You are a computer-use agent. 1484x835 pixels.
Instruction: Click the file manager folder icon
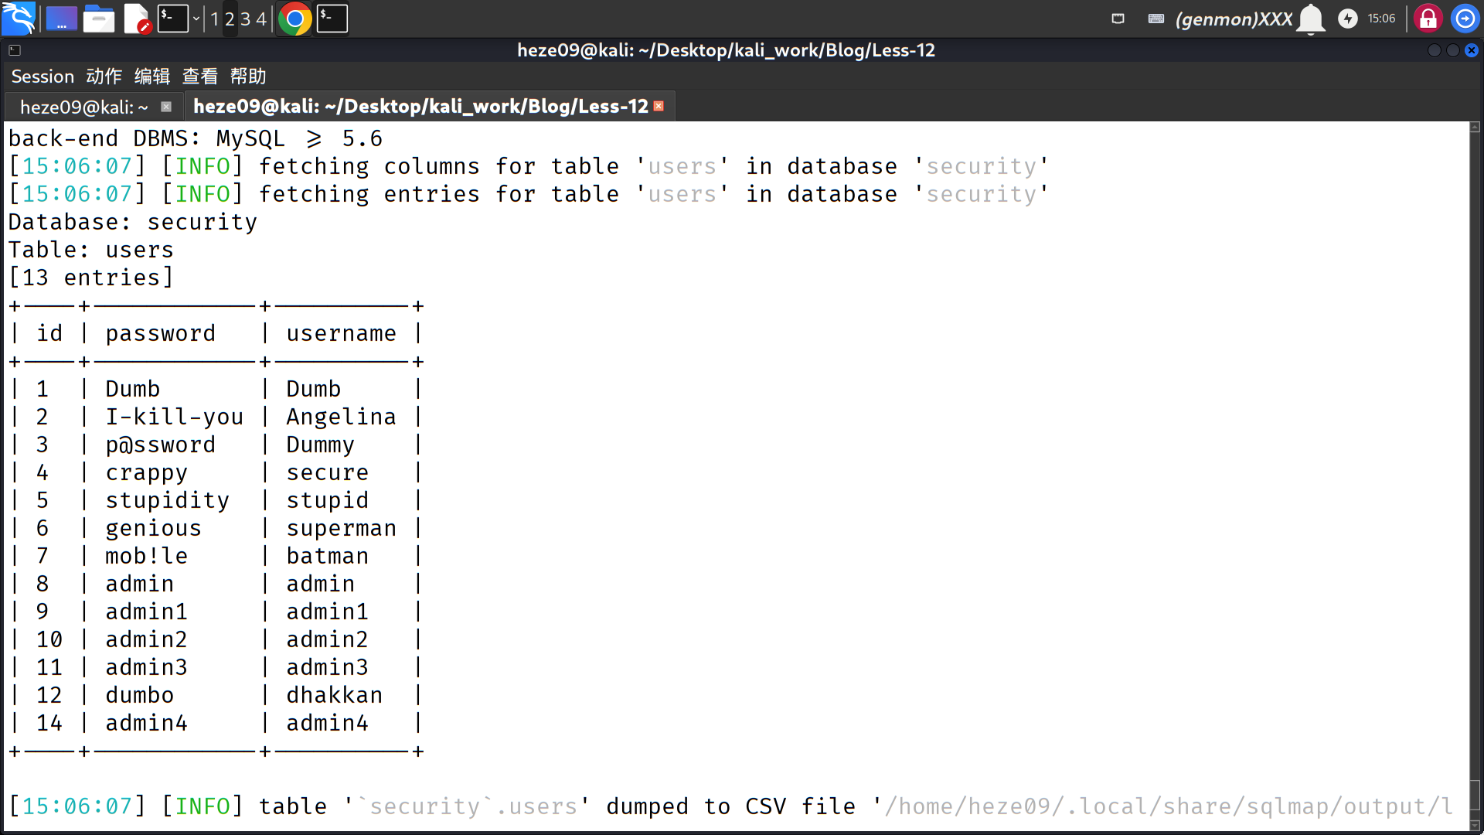pyautogui.click(x=99, y=19)
